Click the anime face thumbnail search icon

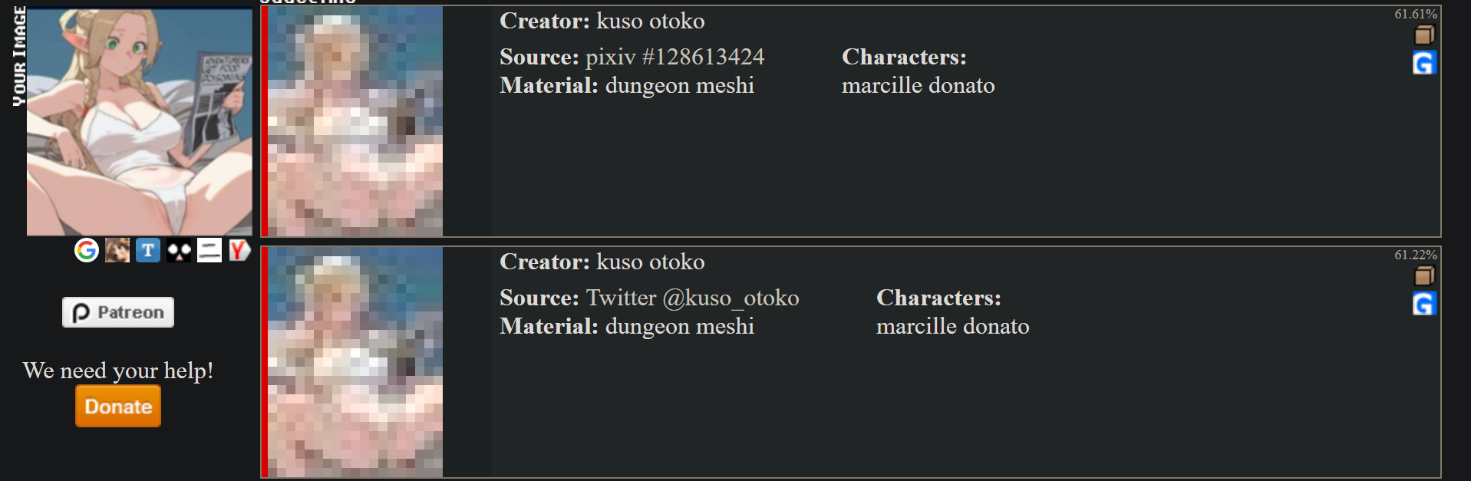[117, 250]
